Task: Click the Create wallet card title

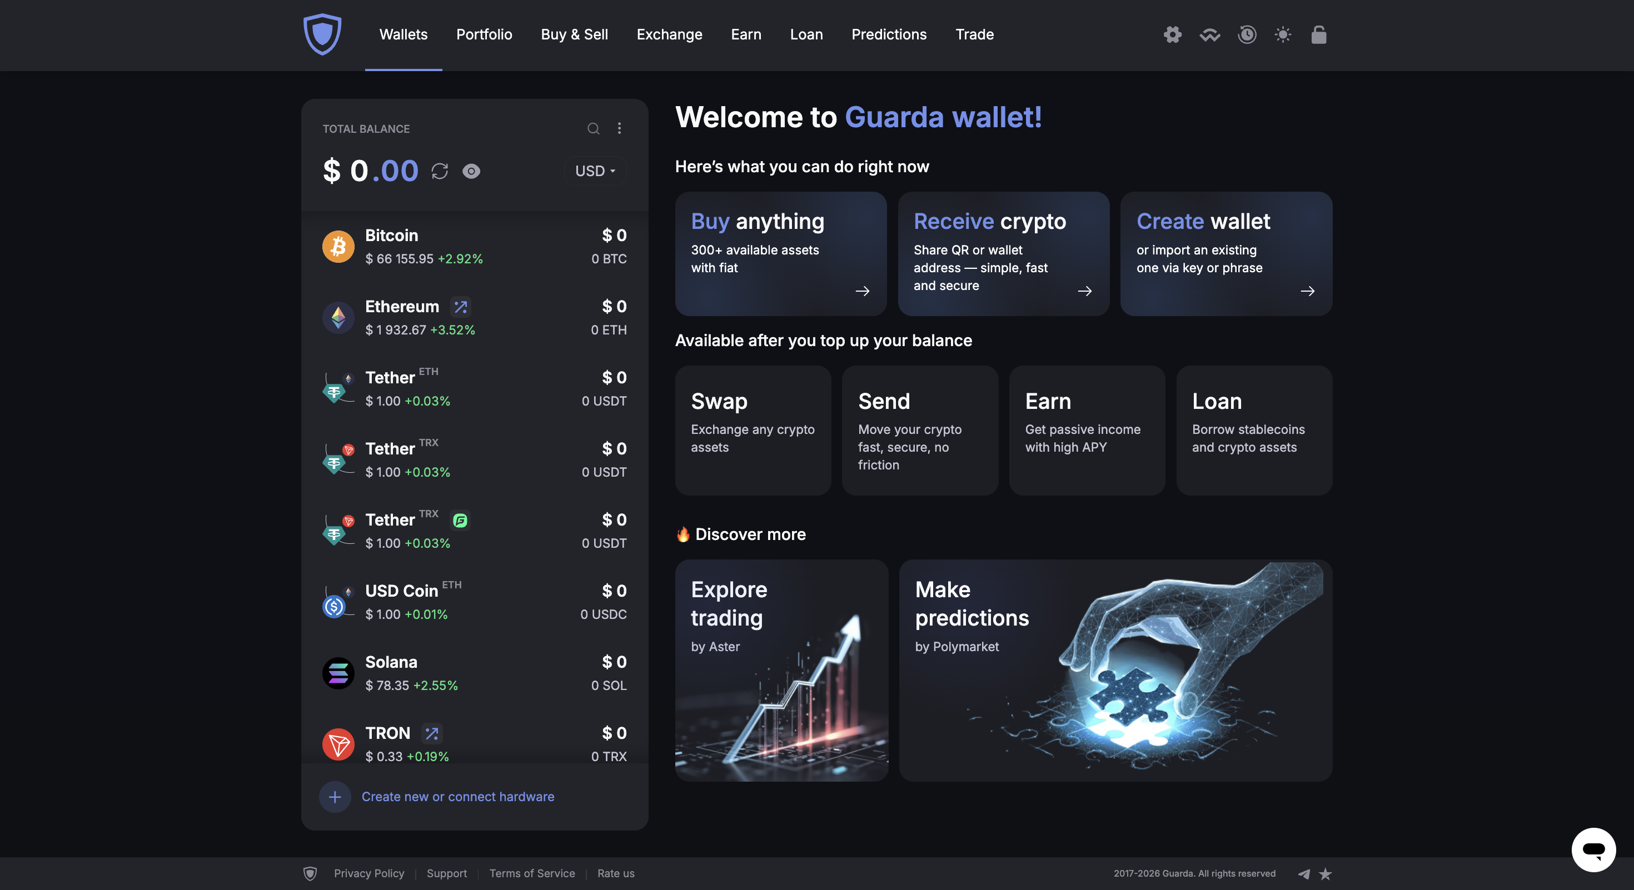Action: [1203, 221]
